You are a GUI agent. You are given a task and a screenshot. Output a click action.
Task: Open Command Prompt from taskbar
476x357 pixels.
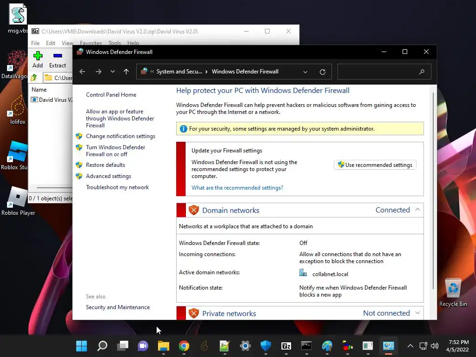(x=307, y=346)
